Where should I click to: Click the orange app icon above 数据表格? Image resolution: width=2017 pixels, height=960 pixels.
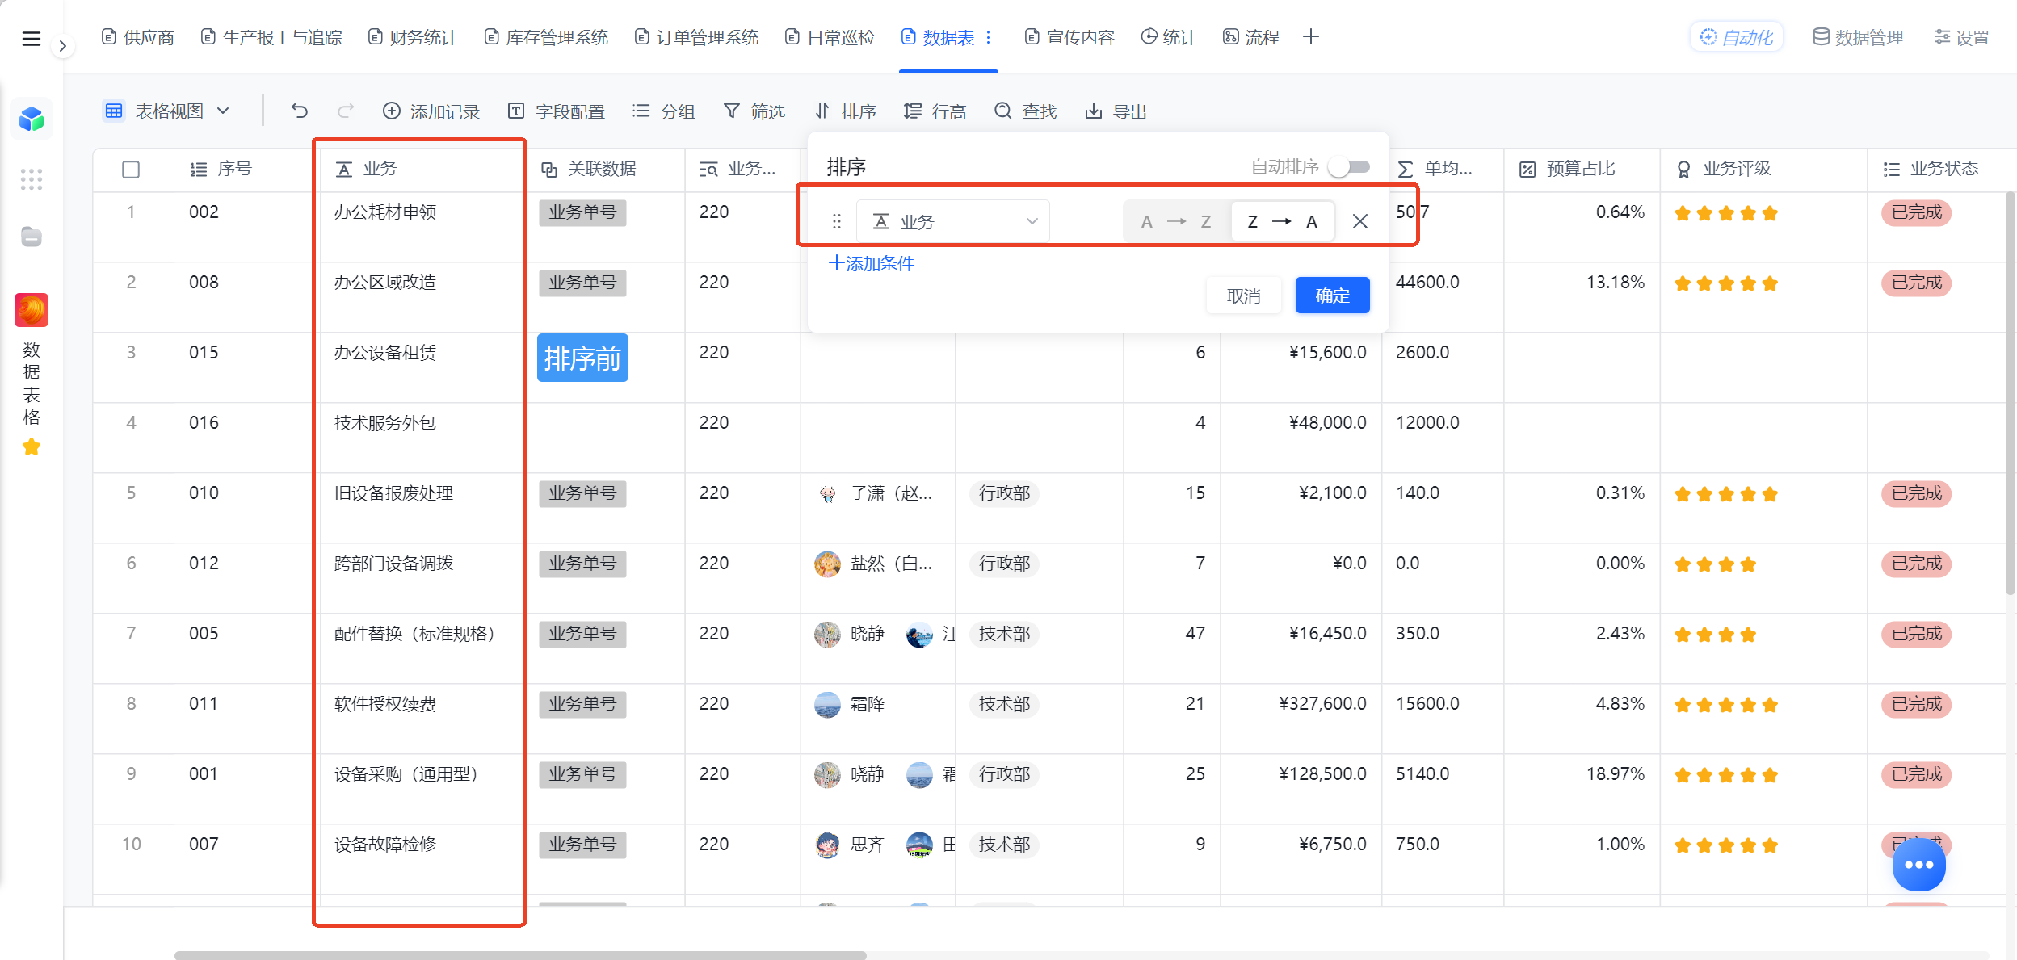[x=32, y=310]
